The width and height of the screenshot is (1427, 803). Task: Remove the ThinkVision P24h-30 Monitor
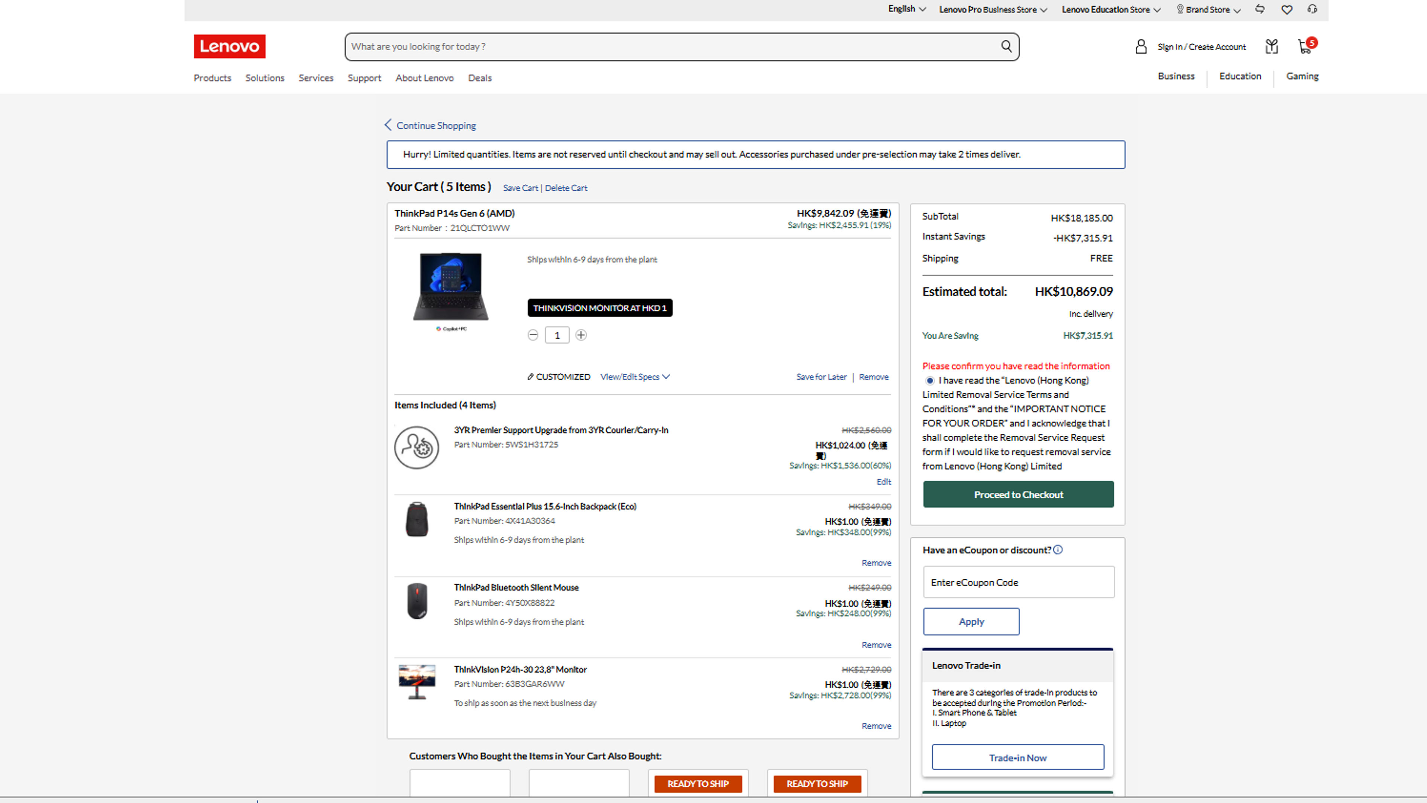[x=876, y=726]
